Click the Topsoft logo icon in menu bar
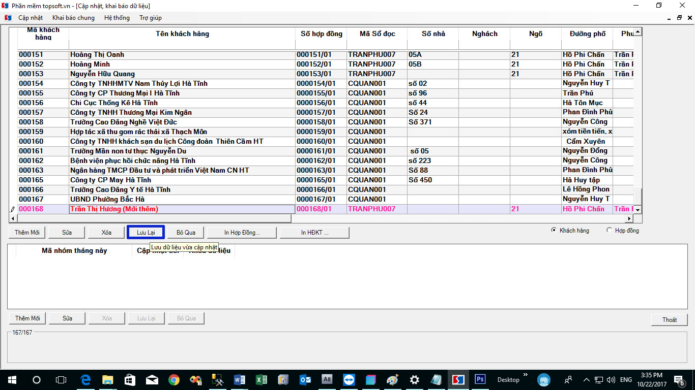Image resolution: width=695 pixels, height=390 pixels. point(8,18)
